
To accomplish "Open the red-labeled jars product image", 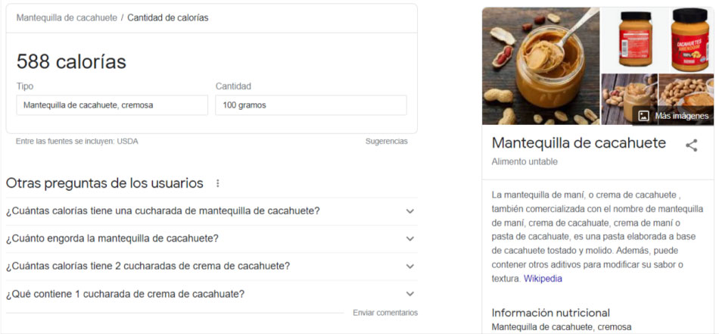I will pos(658,39).
